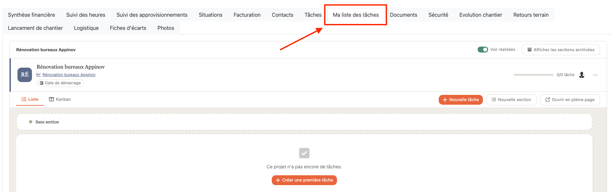Open the Facturation tab
The image size is (612, 192).
(x=247, y=15)
